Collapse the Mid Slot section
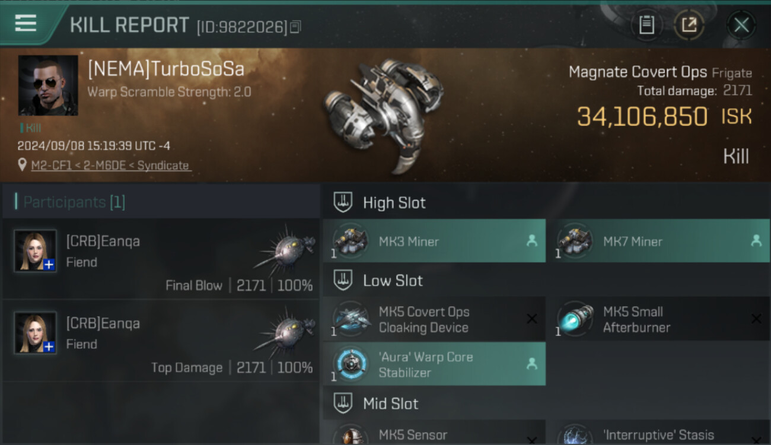Screen dimensions: 771x445 click(343, 403)
